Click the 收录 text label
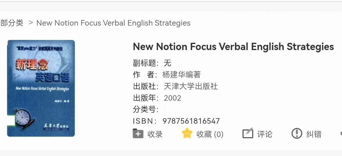 click(x=155, y=134)
